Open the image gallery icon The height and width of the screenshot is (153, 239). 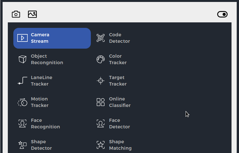[x=32, y=14]
